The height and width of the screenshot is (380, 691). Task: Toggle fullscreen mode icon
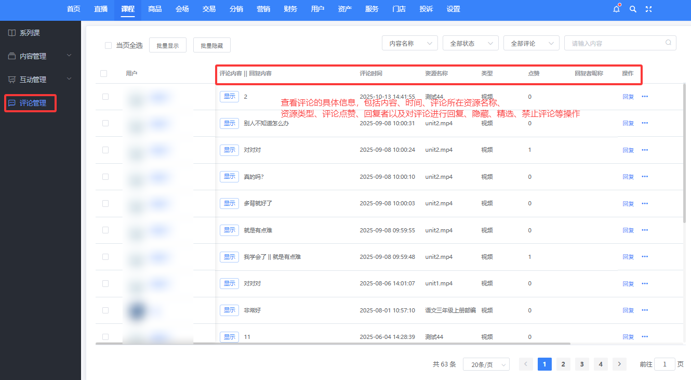click(648, 9)
